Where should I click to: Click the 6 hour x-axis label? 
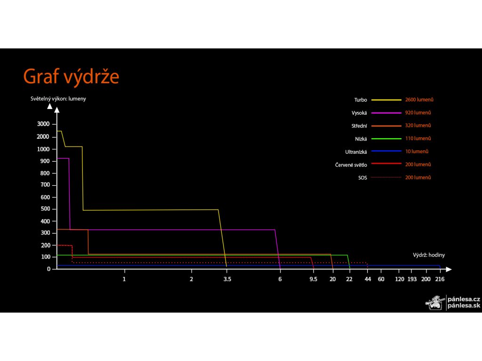pos(280,279)
